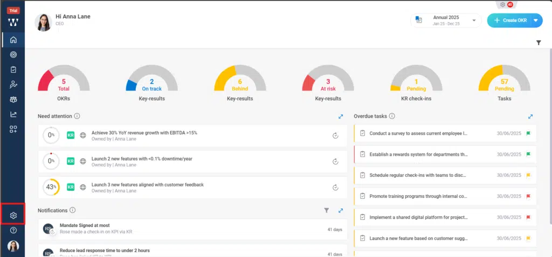Open the 'Promote training programs' overdue task

click(x=418, y=196)
